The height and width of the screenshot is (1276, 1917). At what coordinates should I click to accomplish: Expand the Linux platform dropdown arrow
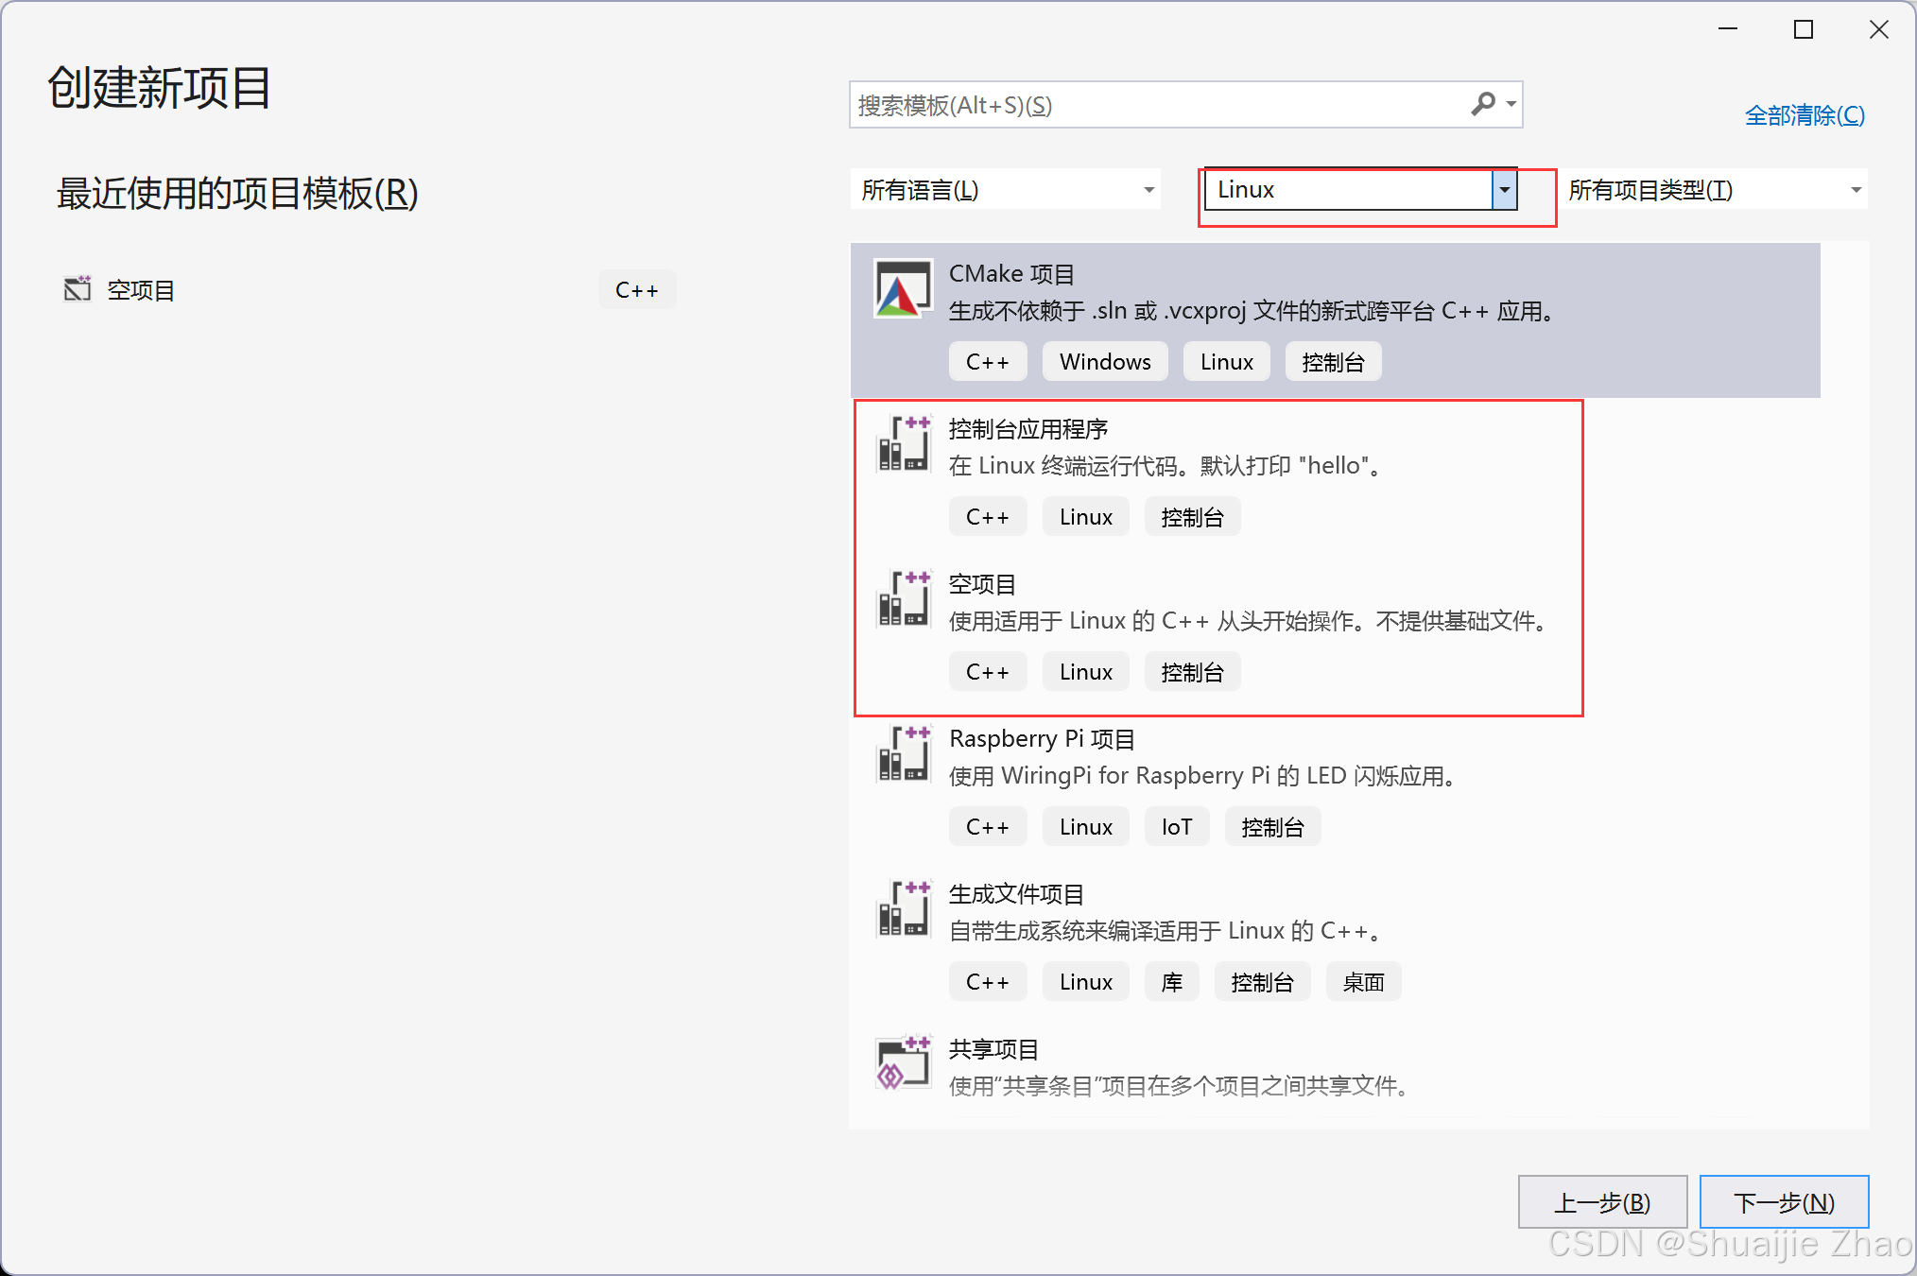click(1504, 190)
